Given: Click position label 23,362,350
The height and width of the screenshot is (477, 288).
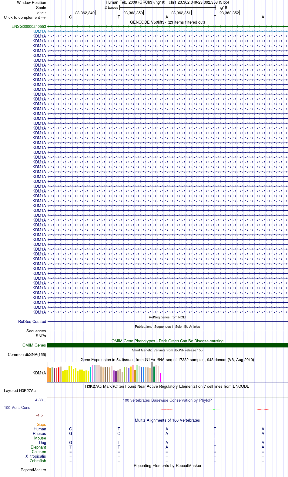Looking at the screenshot, I should (133, 13).
